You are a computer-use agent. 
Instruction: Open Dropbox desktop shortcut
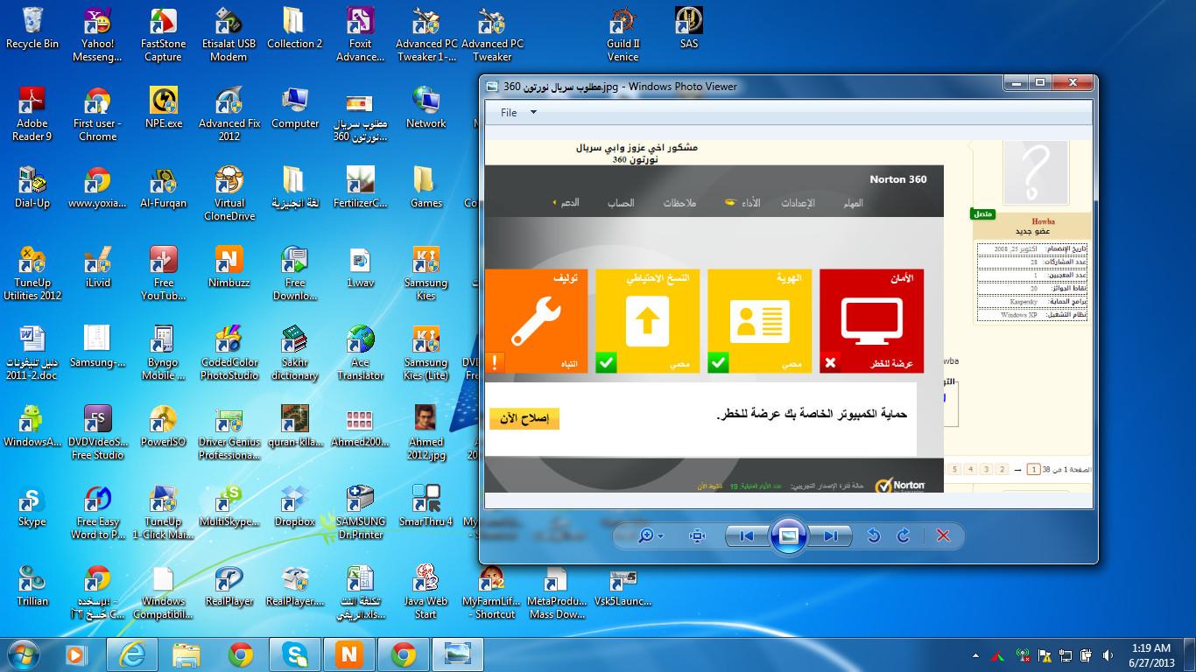295,507
